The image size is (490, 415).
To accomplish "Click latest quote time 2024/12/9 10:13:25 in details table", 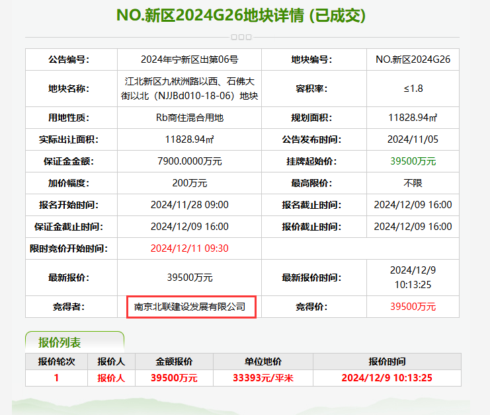I will (413, 278).
